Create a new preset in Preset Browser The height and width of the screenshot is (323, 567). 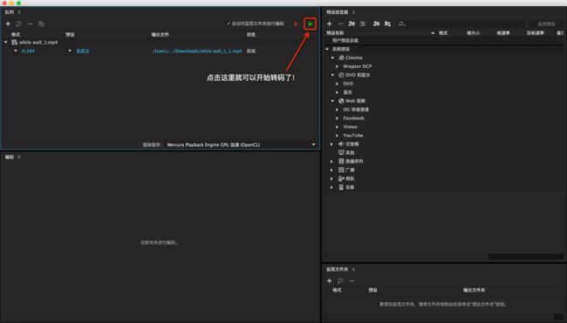(329, 24)
